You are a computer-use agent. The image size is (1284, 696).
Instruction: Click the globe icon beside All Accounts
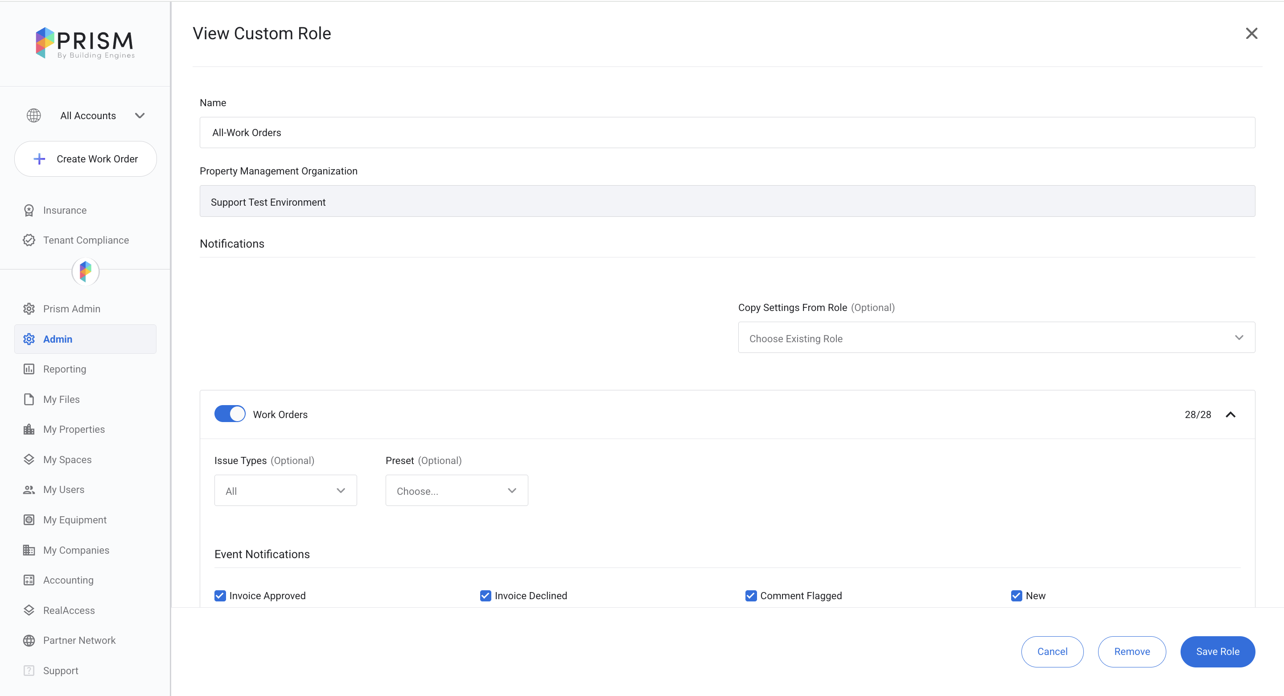(x=34, y=115)
